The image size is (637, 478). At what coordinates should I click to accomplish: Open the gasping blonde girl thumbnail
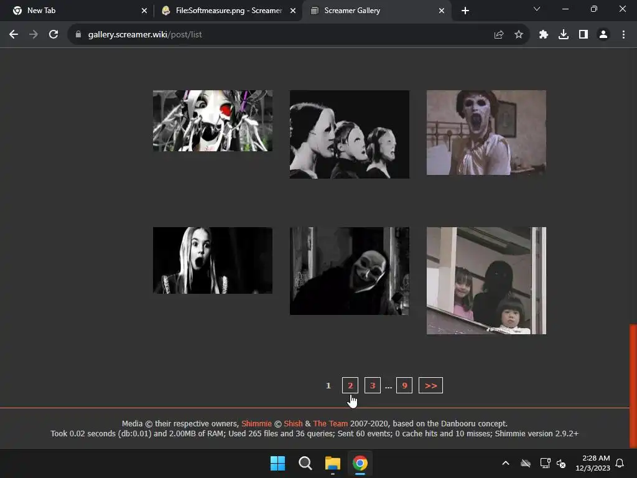tap(213, 260)
